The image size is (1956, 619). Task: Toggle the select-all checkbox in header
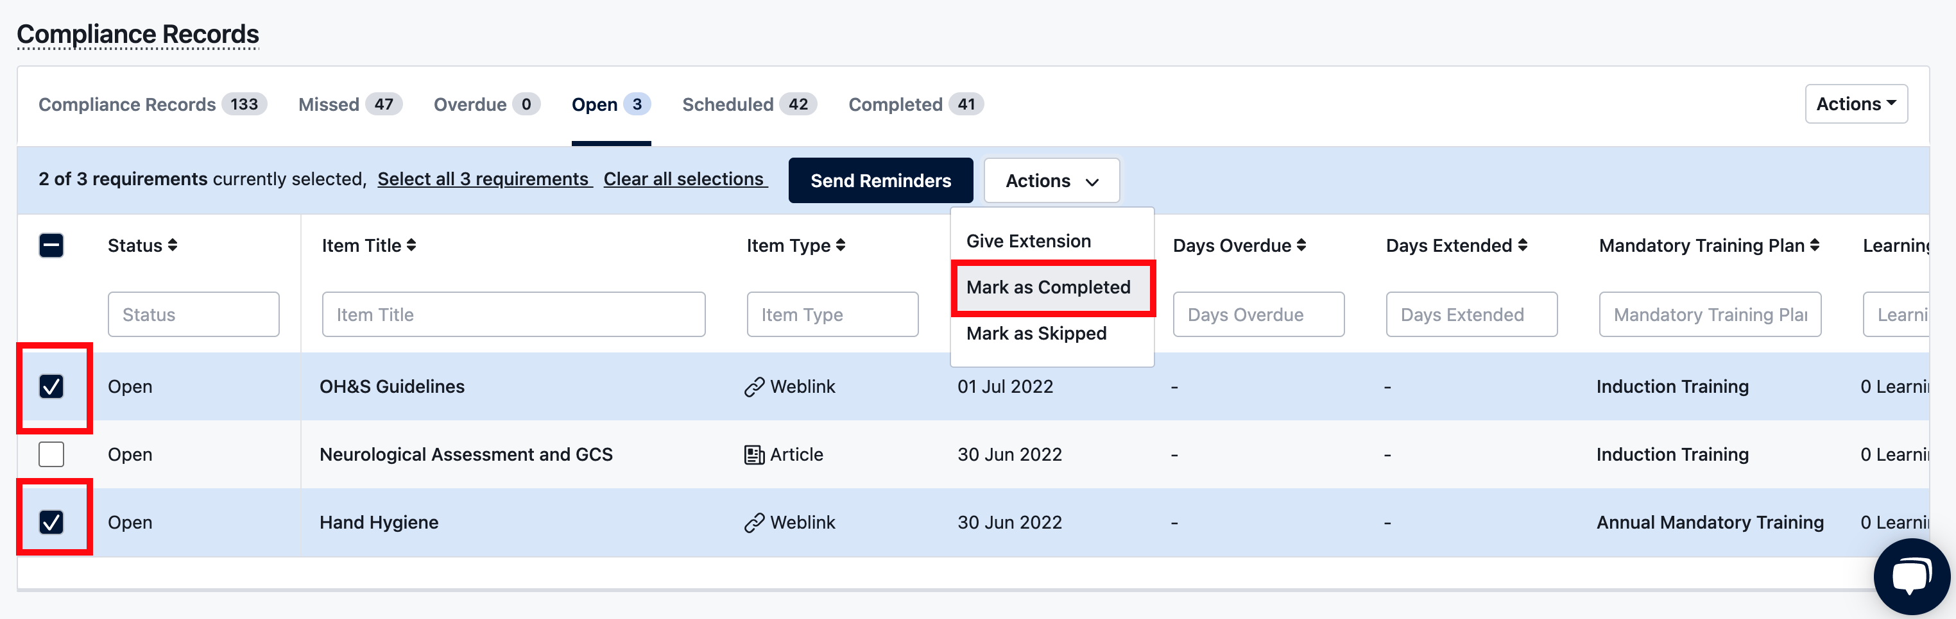pyautogui.click(x=51, y=245)
